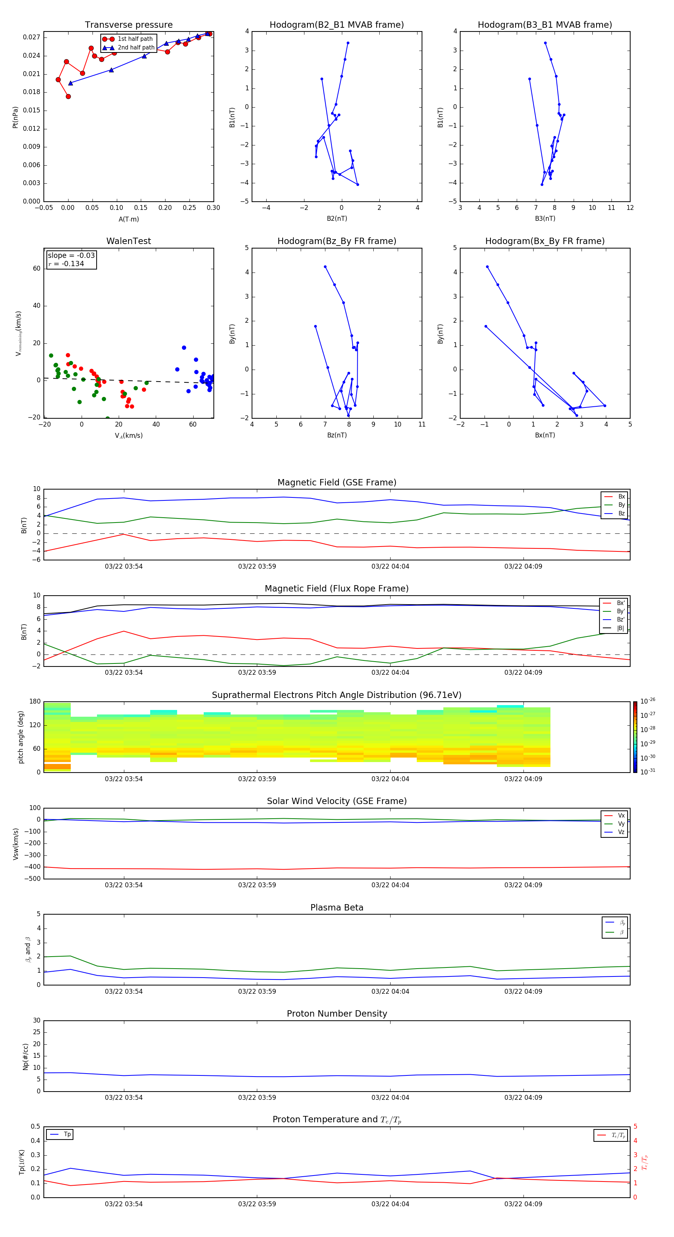Select the βp legend entry in Plasma Beta
The height and width of the screenshot is (1237, 674).
coord(615,923)
